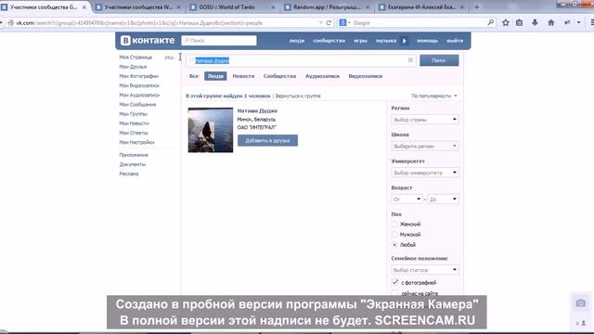594x334 pixels.
Task: Click the camera icon at the bottom right
Action: pyautogui.click(x=581, y=303)
